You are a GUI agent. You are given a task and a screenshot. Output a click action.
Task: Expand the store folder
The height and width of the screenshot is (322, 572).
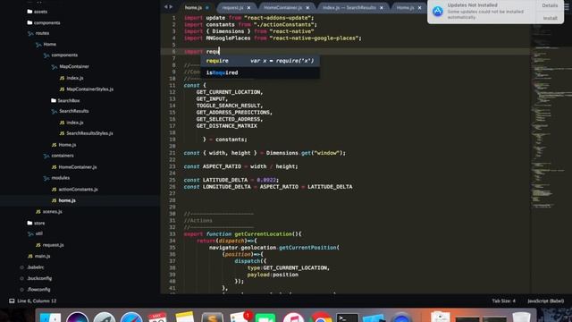(36, 223)
